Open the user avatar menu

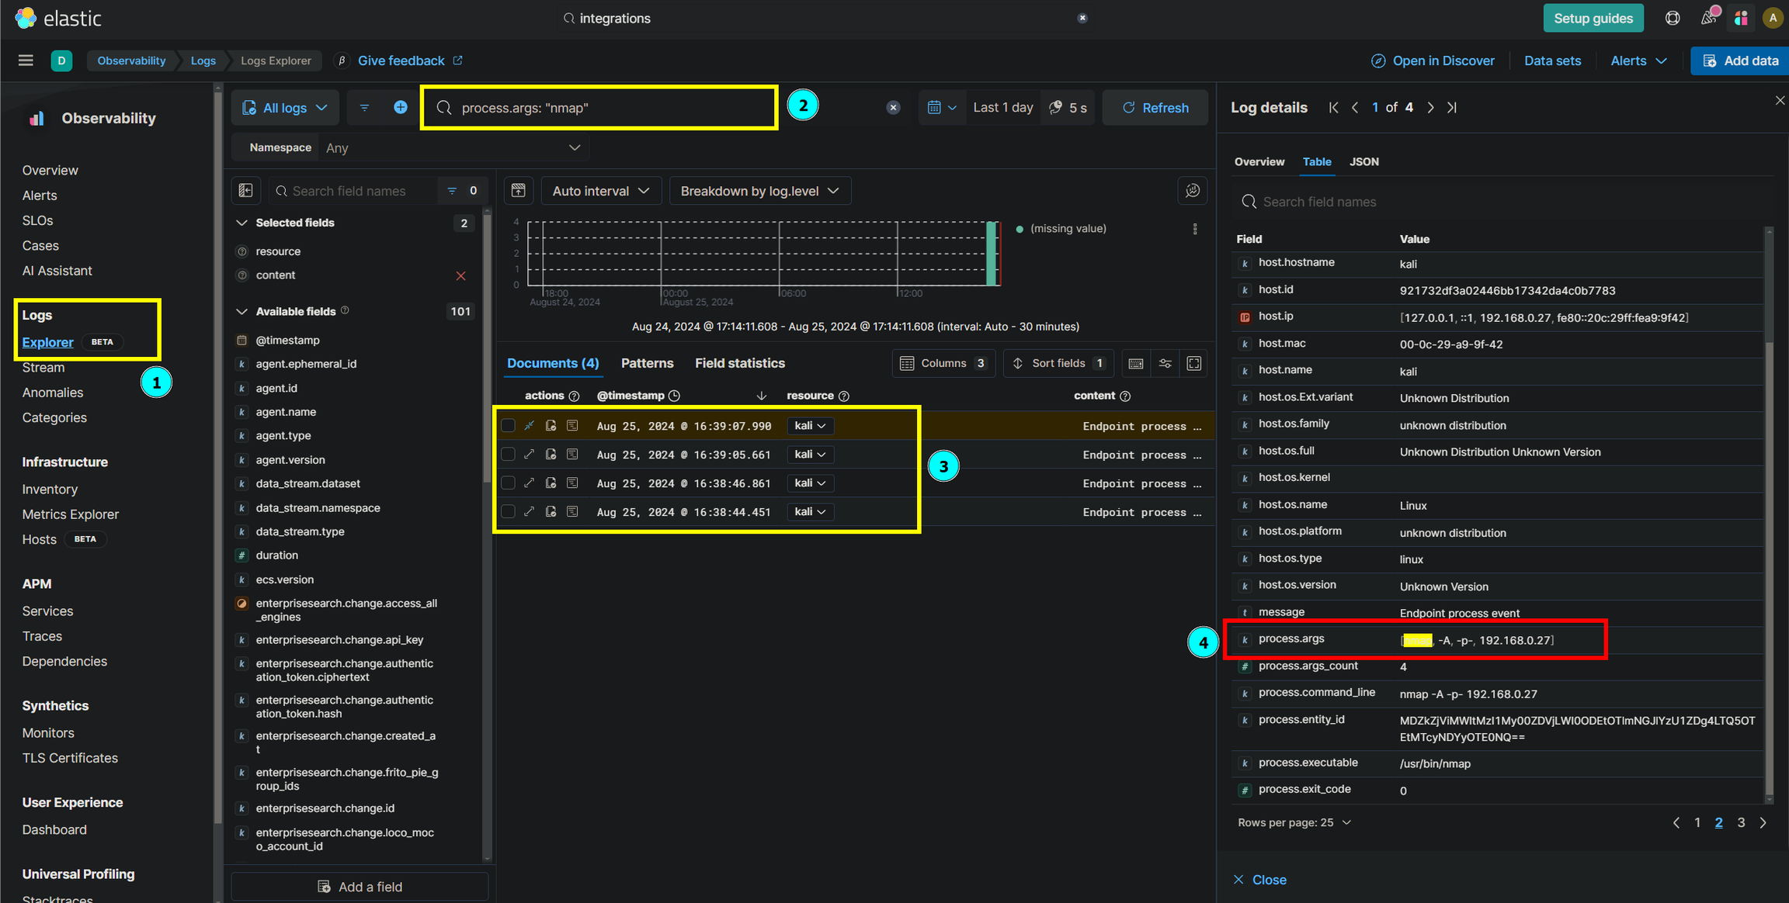point(1772,18)
